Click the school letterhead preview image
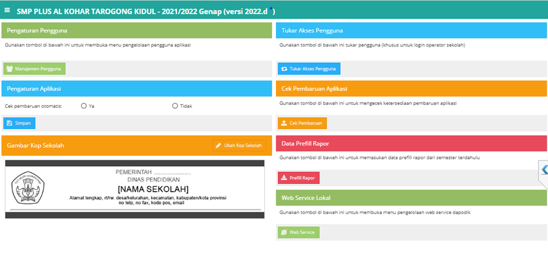Screen dimensions: 548x260 135,189
